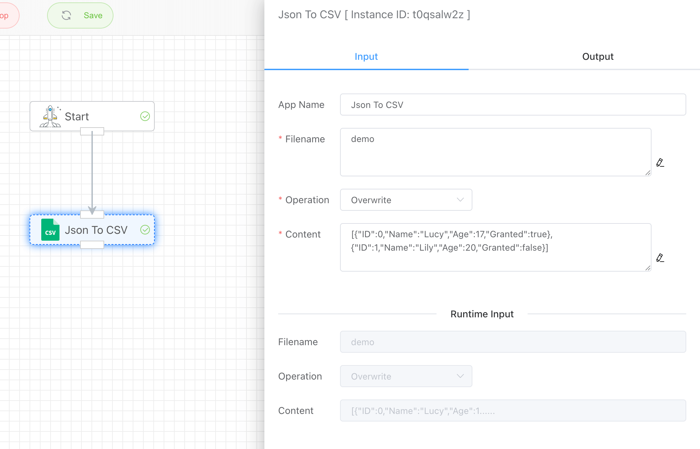Click the Runtime Input Operation dropdown
The width and height of the screenshot is (700, 449).
[406, 376]
